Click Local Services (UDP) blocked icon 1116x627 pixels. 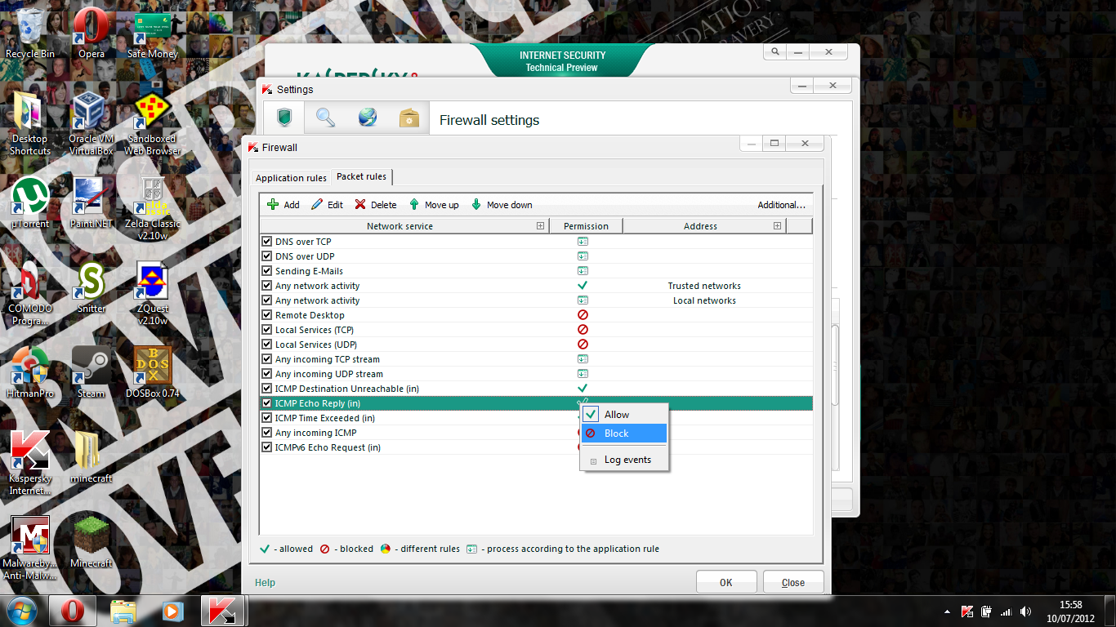(x=583, y=345)
